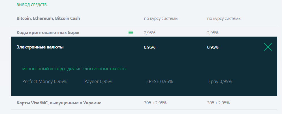The image size is (282, 114).
Task: Open the Карты Visa/MC, выпущенные в Украине row
Action: [59, 103]
